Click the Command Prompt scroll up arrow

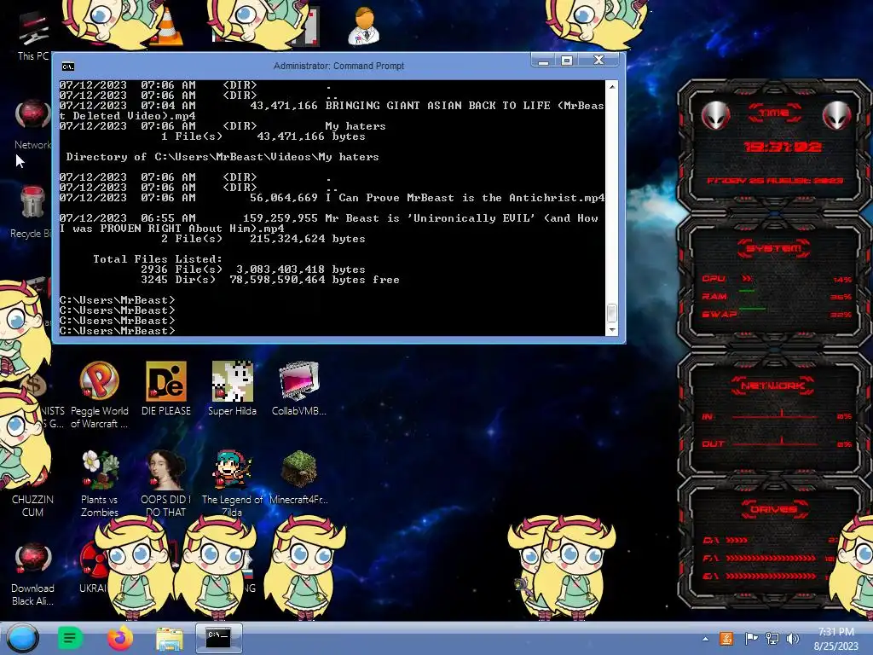612,86
